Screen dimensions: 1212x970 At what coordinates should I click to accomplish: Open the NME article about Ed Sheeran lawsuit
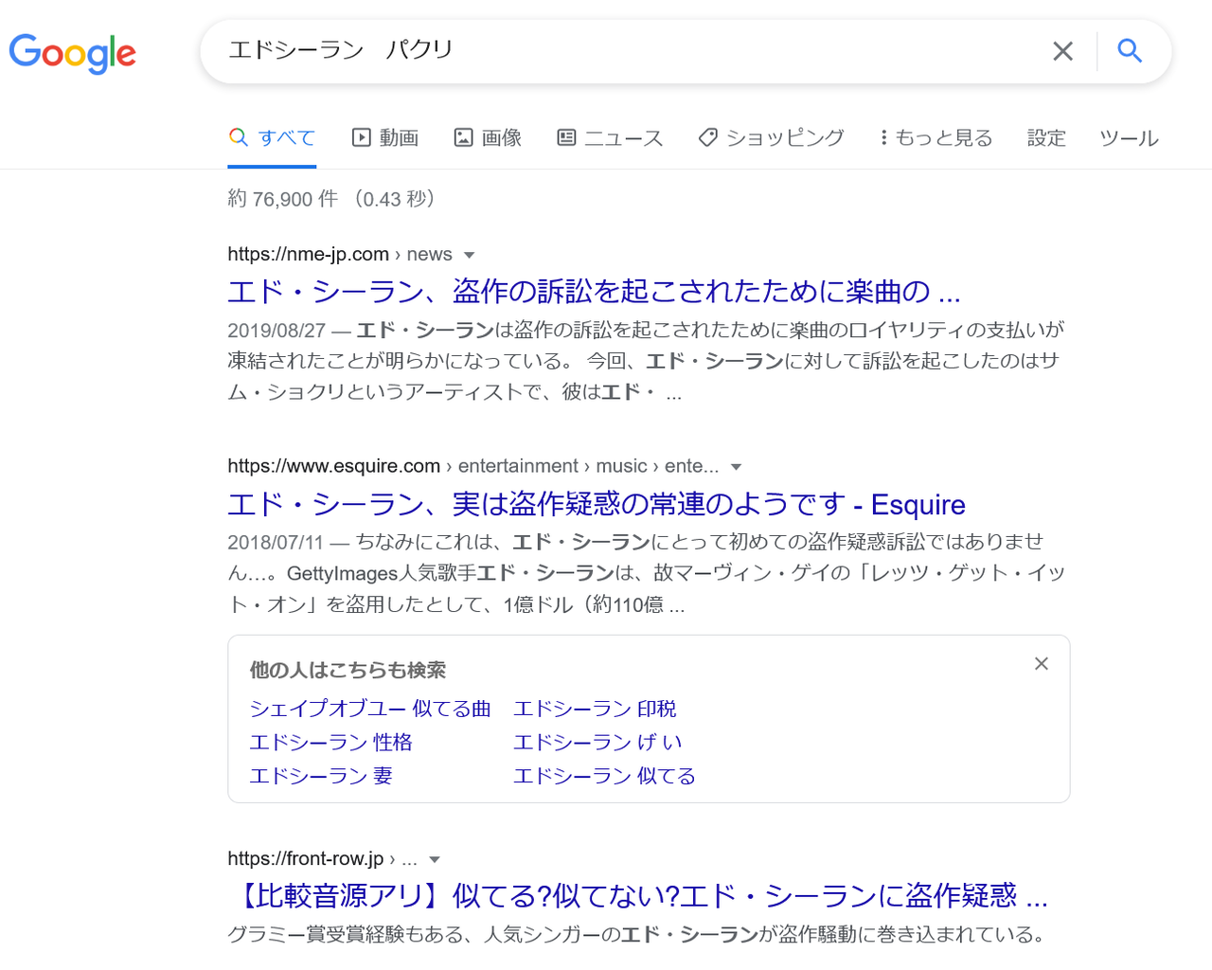(x=594, y=291)
